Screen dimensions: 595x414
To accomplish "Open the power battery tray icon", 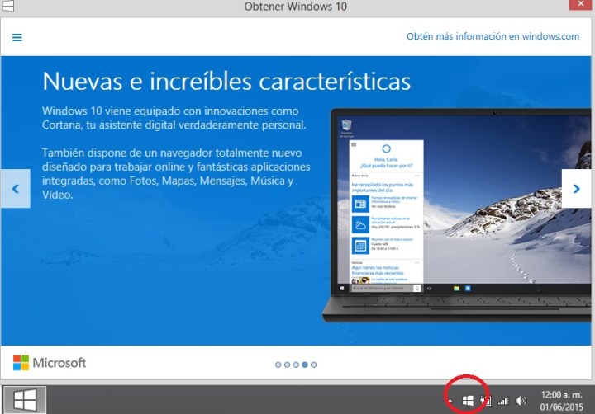I will coord(486,400).
